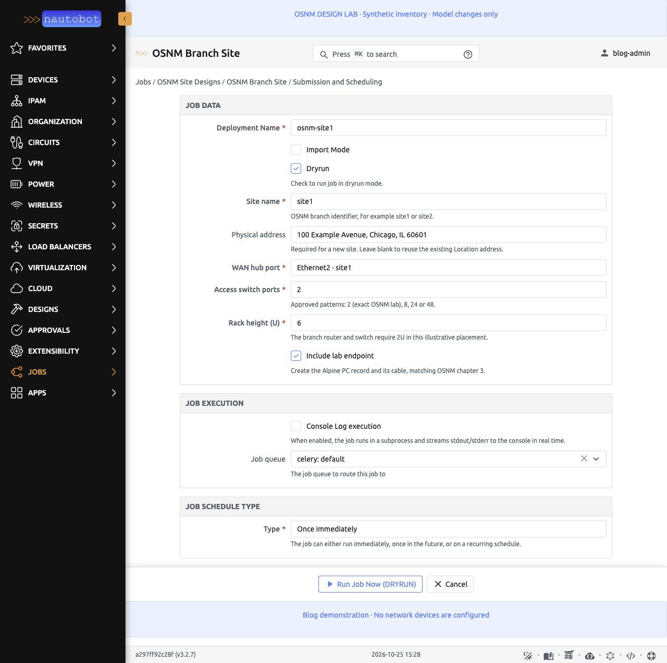
Task: Collapse the sidebar with the orange arrow button
Action: 125,19
